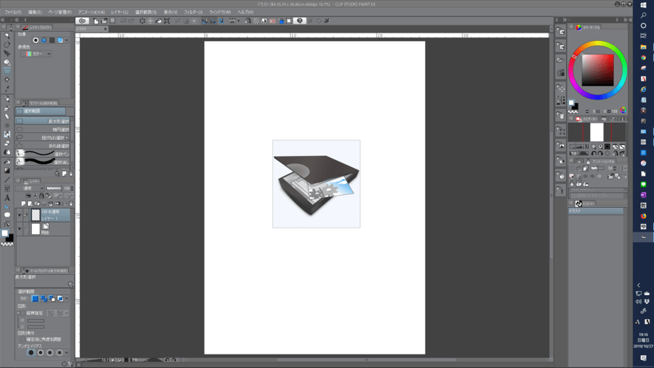Click the Redo arrow in toolbar

tap(131, 21)
